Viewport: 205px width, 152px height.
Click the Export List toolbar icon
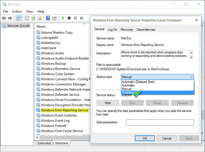click(40, 18)
